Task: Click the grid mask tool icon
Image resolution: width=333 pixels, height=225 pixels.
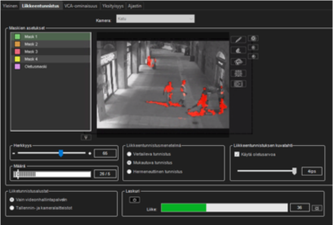Action: [x=238, y=73]
